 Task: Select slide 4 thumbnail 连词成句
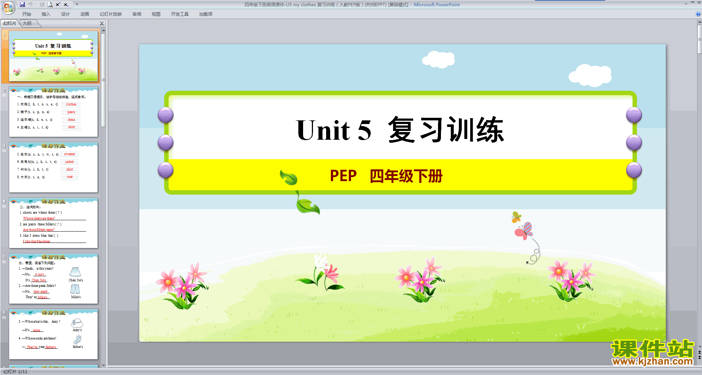coord(53,223)
